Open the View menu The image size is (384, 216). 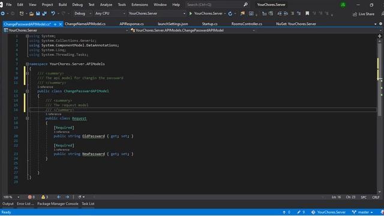click(x=32, y=5)
